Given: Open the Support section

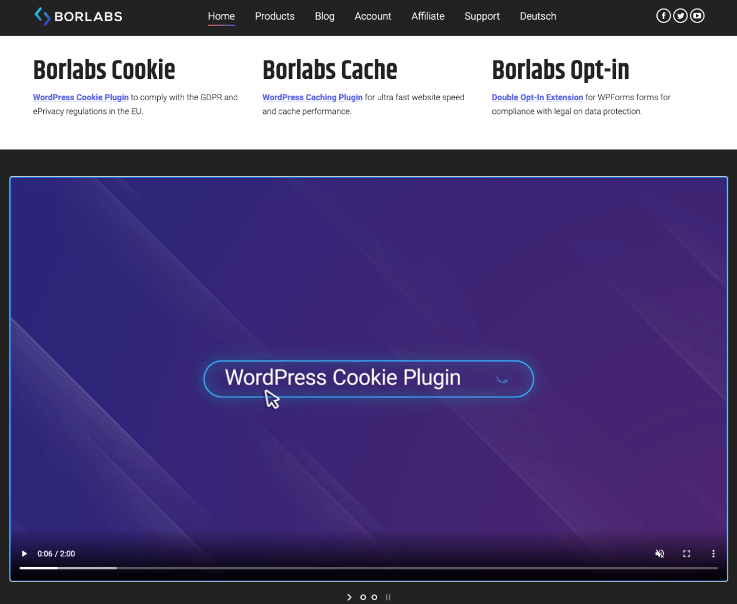Looking at the screenshot, I should pos(482,16).
